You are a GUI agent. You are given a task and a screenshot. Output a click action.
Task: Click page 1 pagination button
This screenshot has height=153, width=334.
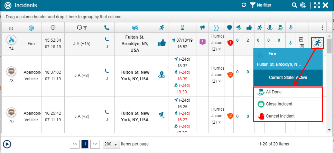pyautogui.click(x=85, y=144)
